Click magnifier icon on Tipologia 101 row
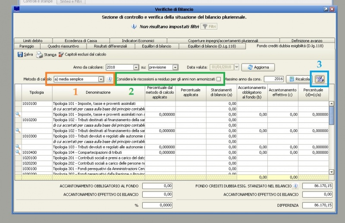The height and width of the screenshot is (223, 345). coord(18,114)
